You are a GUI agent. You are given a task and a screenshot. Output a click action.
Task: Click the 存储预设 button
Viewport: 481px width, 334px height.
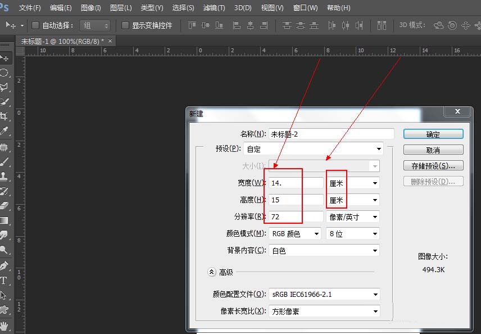432,165
